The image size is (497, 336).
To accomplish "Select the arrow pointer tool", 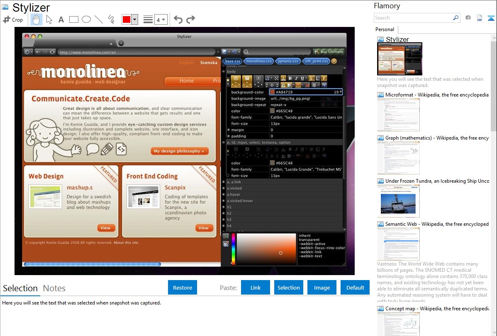I will 49,19.
